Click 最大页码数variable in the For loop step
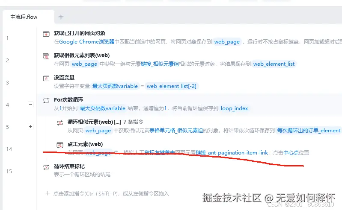 (x=102, y=108)
